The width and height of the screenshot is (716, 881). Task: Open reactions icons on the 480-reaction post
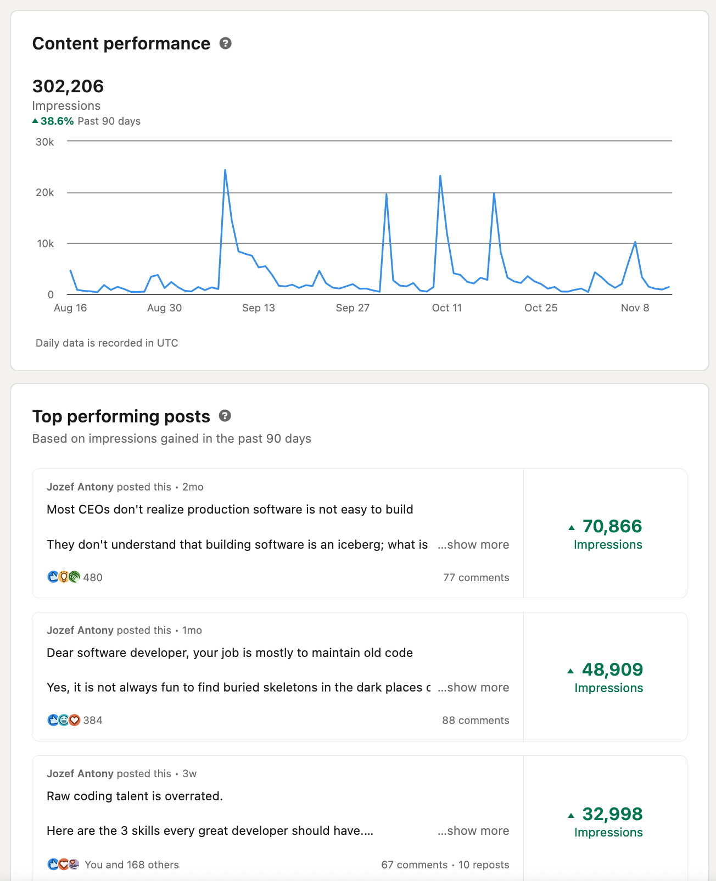click(64, 577)
